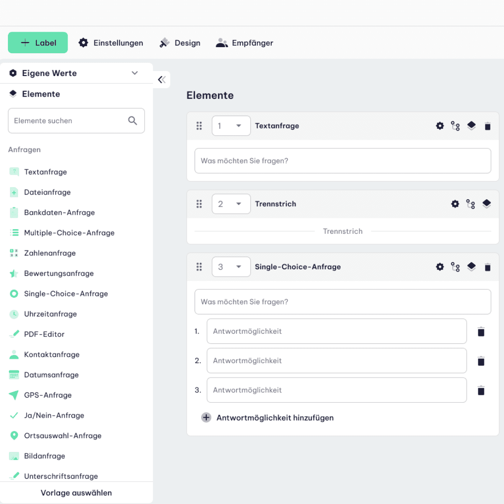504x504 pixels.
Task: Delete the Textanfrage card
Action: click(487, 126)
